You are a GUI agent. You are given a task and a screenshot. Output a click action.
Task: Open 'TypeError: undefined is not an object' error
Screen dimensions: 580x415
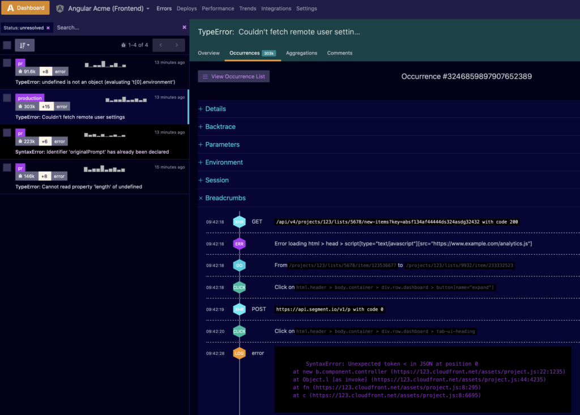[x=95, y=82]
